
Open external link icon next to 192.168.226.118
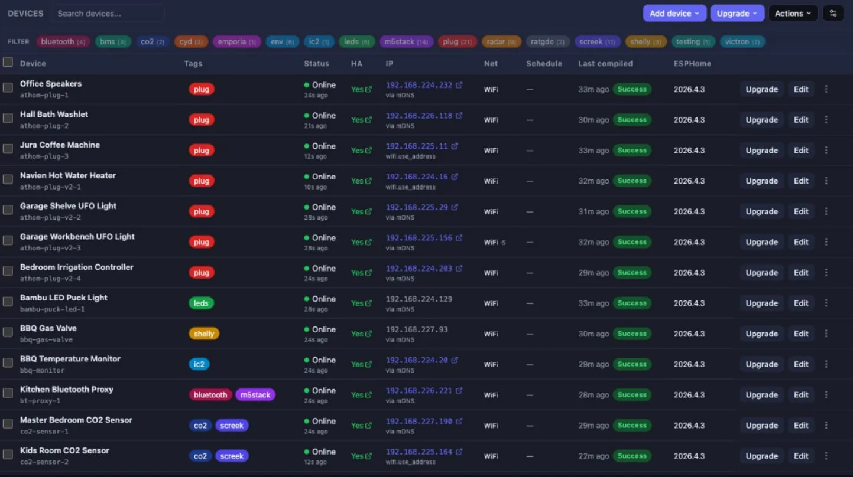pos(459,116)
